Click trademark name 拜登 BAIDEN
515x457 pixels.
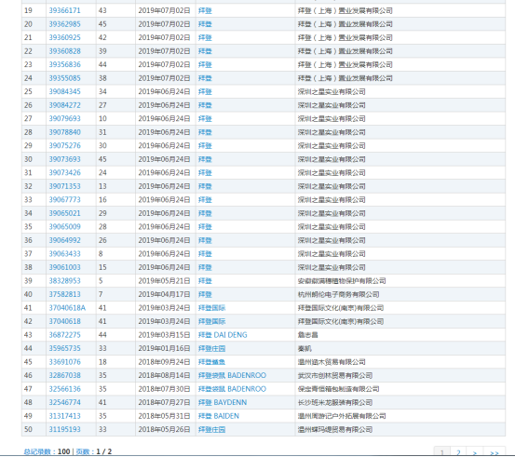point(219,416)
